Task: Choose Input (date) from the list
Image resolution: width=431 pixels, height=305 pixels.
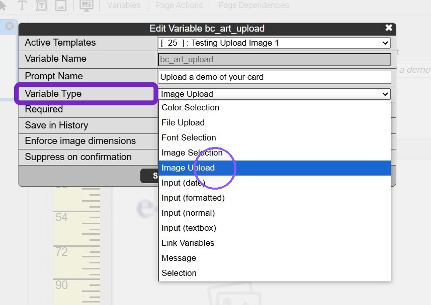Action: [x=274, y=183]
